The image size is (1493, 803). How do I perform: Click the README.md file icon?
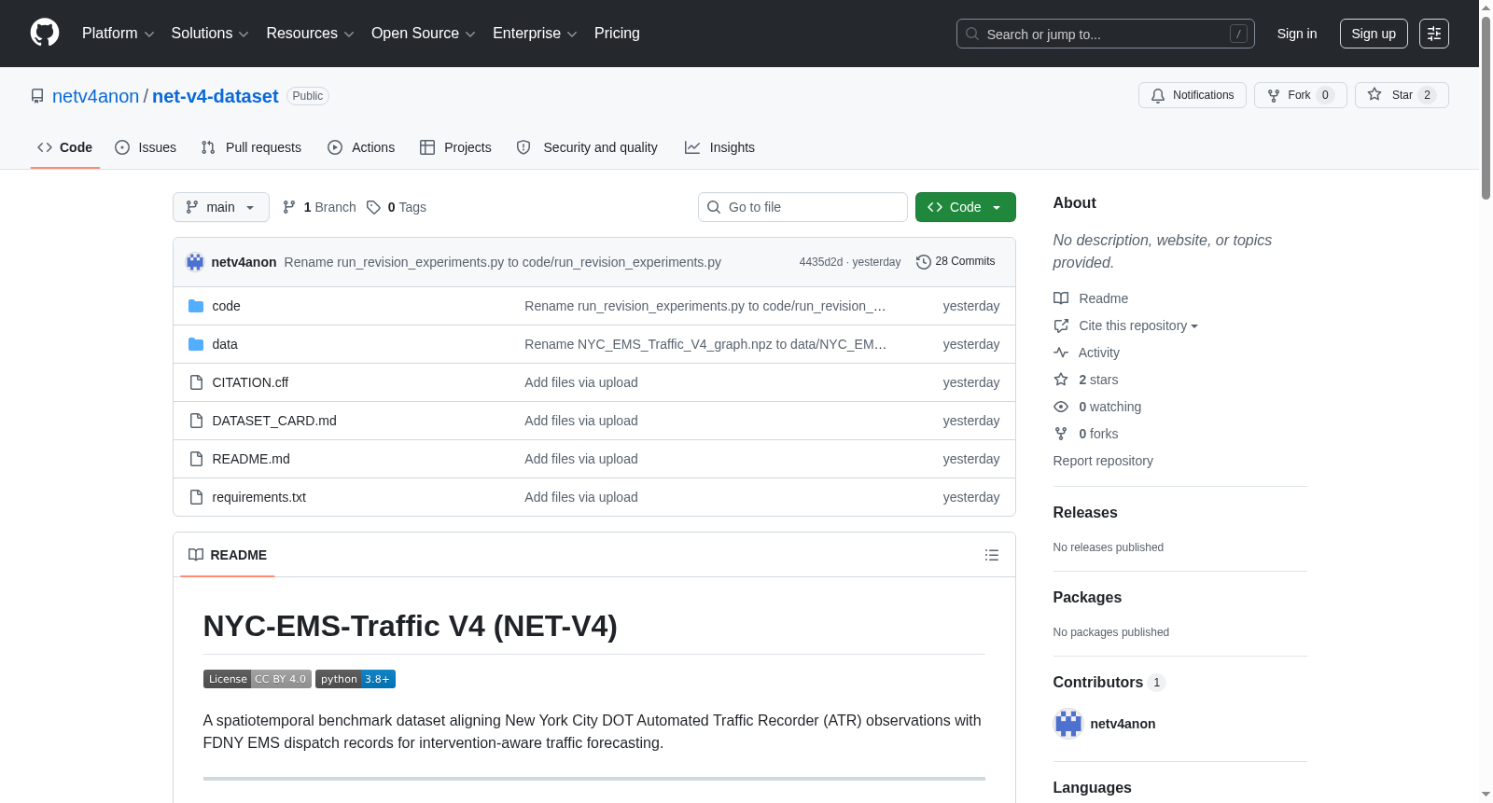tap(196, 459)
